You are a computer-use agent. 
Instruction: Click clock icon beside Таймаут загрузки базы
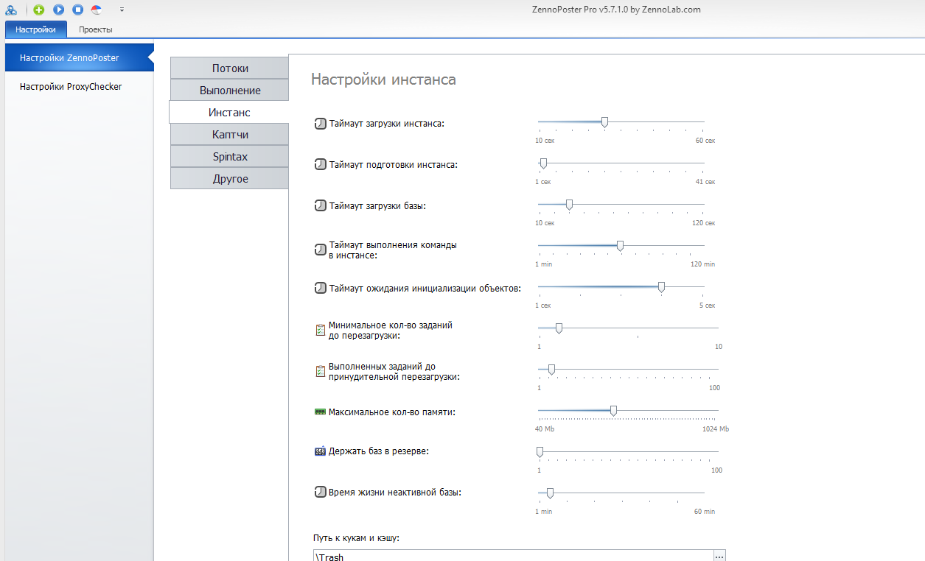(320, 206)
